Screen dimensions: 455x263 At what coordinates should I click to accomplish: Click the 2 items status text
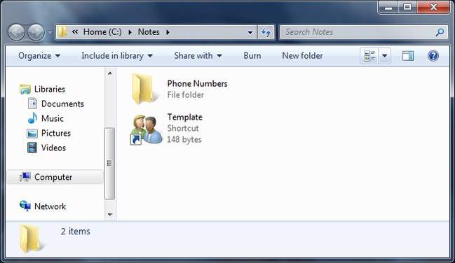coord(76,232)
